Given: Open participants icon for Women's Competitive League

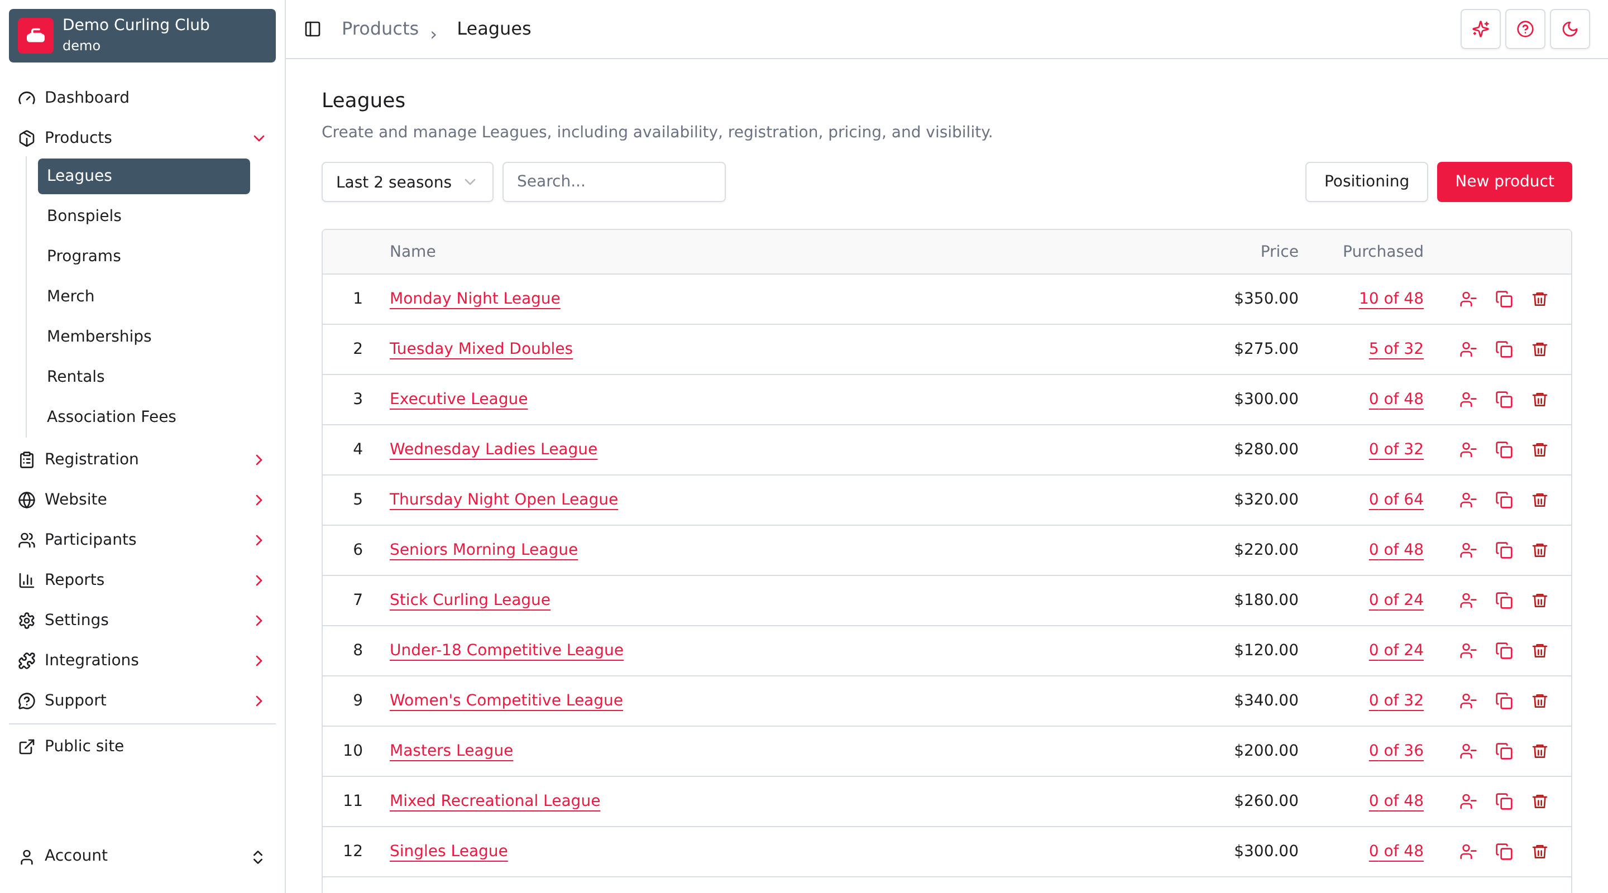Looking at the screenshot, I should point(1467,701).
